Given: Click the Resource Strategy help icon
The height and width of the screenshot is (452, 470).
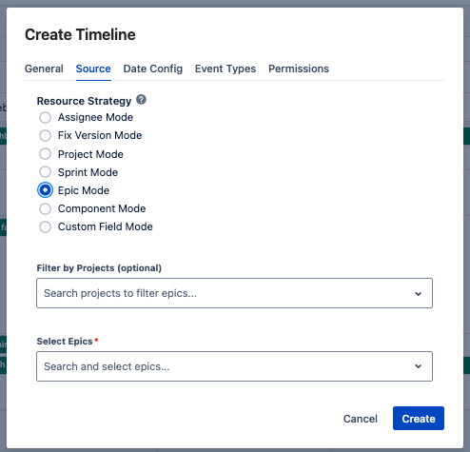Looking at the screenshot, I should [x=141, y=100].
